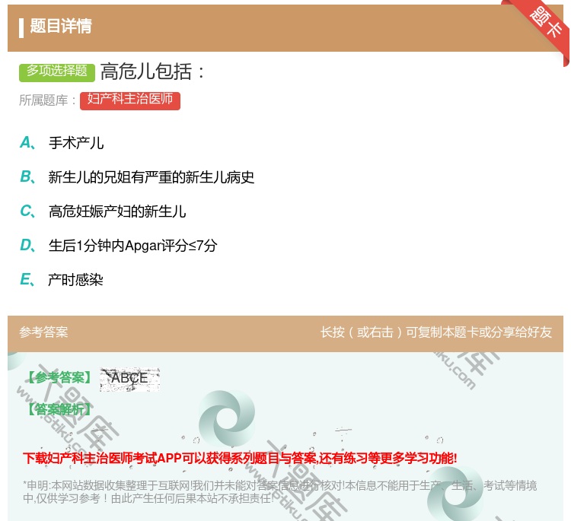This screenshot has width=571, height=521.
Task: Click the answer image showing ABCE
Action: pyautogui.click(x=129, y=379)
